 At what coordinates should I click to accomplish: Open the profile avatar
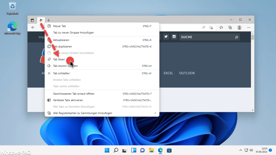click(239, 27)
